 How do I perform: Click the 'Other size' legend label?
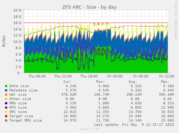pyautogui.click(x=20, y=99)
